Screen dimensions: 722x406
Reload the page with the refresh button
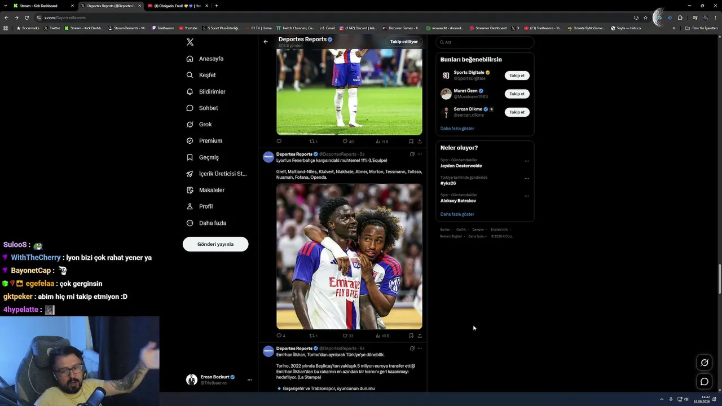[27, 17]
